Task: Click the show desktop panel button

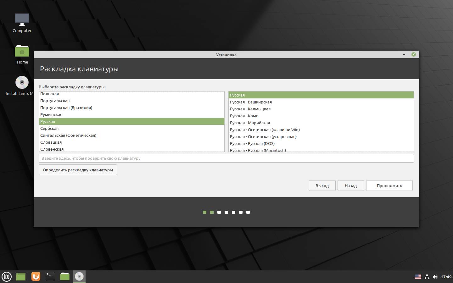Action: (x=21, y=276)
